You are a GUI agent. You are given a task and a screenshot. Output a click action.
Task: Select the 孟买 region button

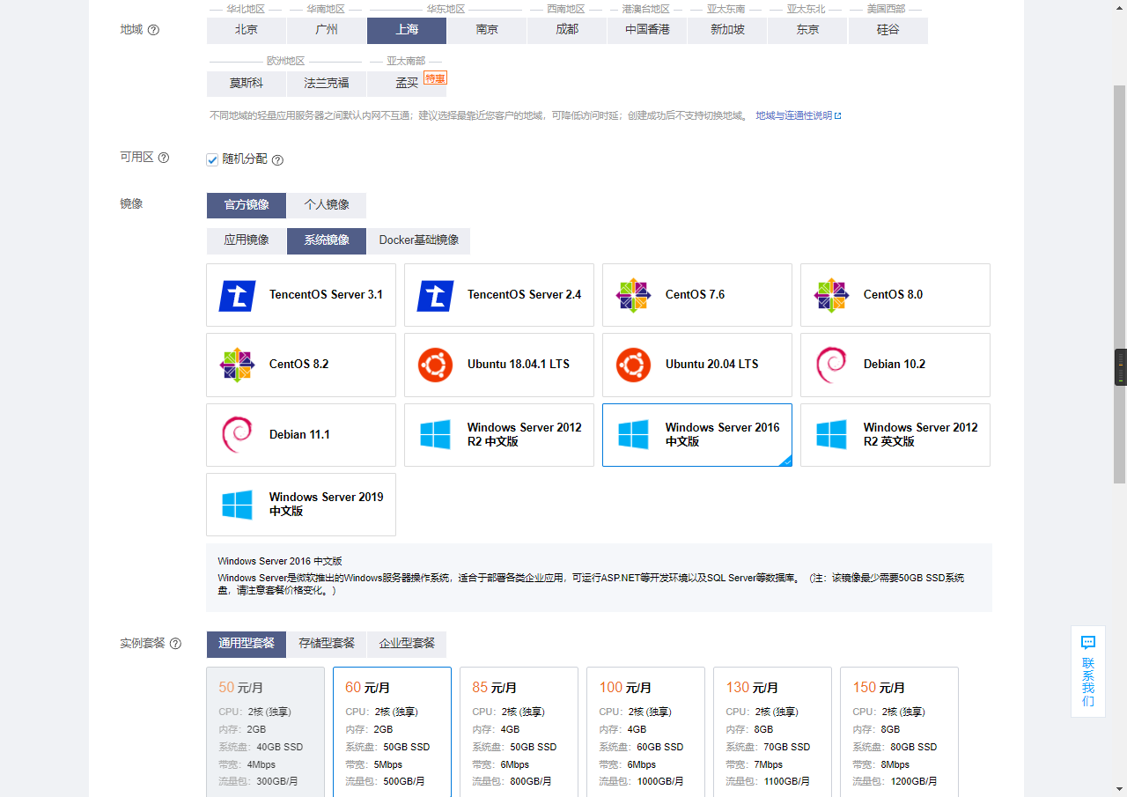pyautogui.click(x=407, y=84)
